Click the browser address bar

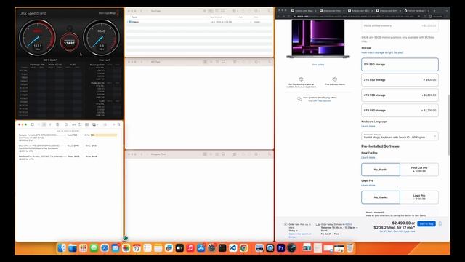356,16
